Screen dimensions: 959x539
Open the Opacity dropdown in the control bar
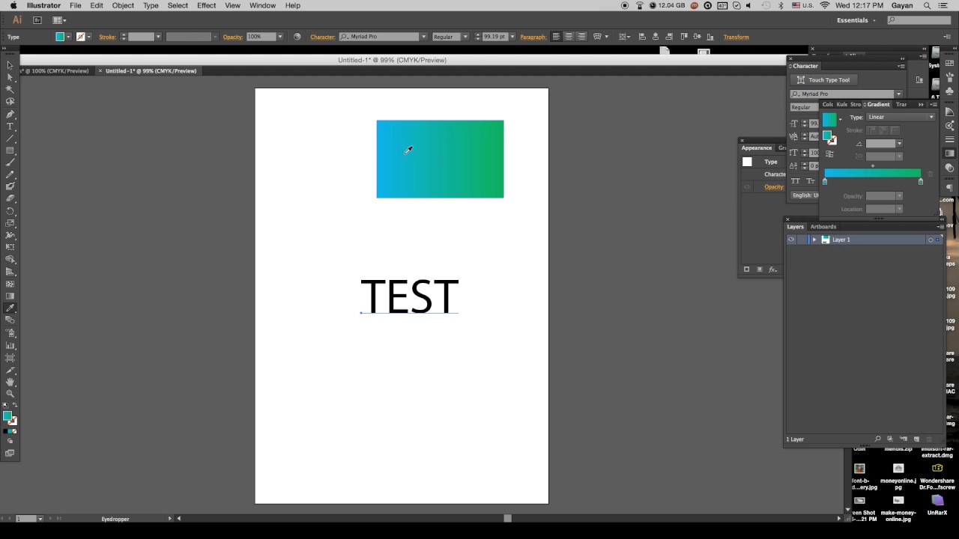[280, 37]
